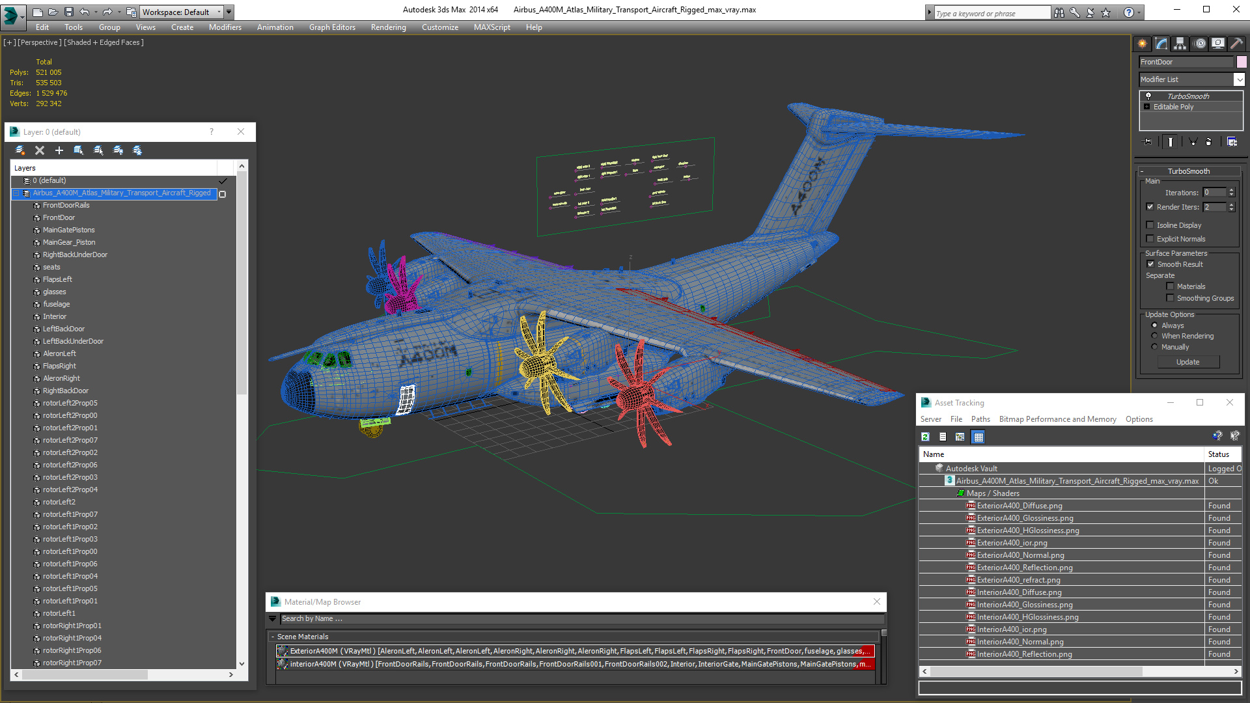Open the Graph Editors menu
Viewport: 1250px width, 703px height.
(332, 27)
